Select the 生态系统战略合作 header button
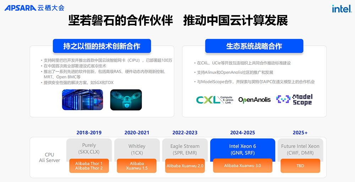The height and width of the screenshot is (182, 355). click(254, 46)
